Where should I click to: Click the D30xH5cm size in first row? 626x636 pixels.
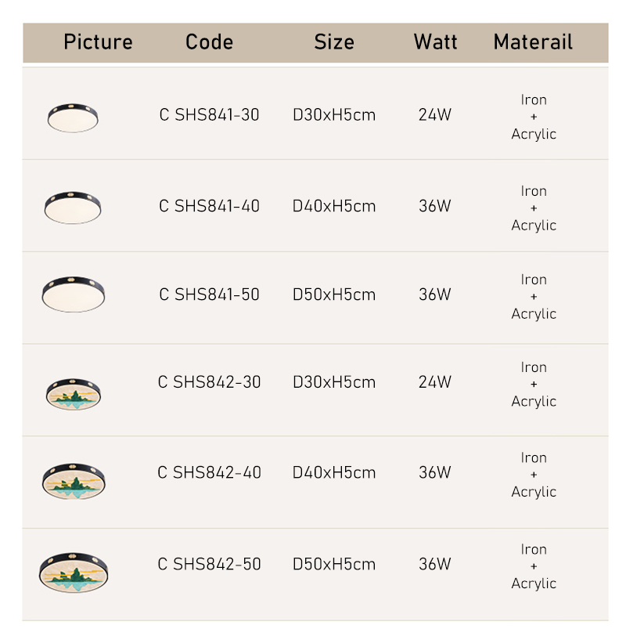click(x=334, y=115)
